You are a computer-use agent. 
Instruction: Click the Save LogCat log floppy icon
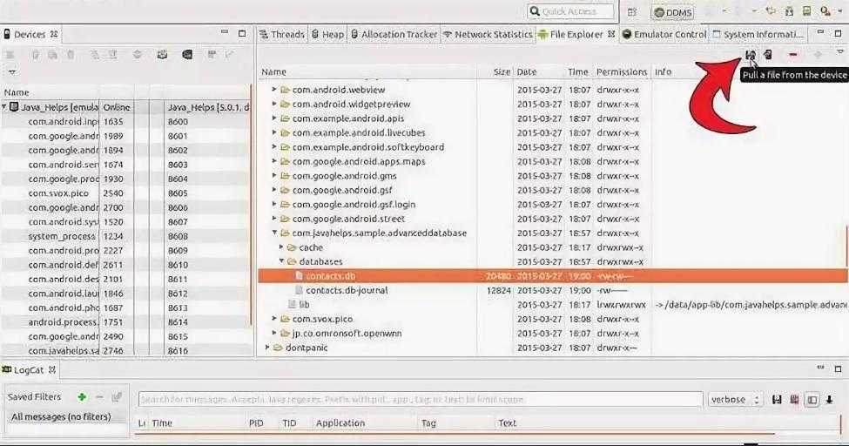pyautogui.click(x=777, y=400)
